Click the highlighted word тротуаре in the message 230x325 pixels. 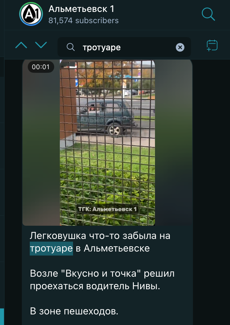pos(51,248)
